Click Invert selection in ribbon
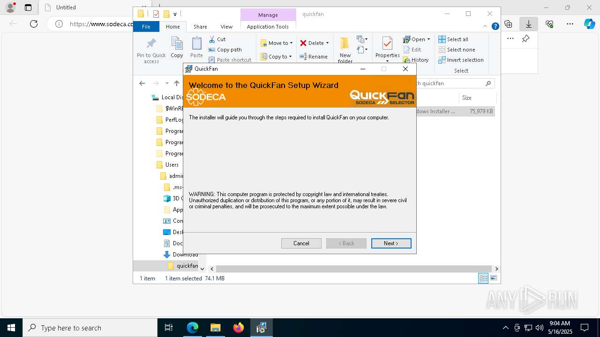 click(x=461, y=60)
